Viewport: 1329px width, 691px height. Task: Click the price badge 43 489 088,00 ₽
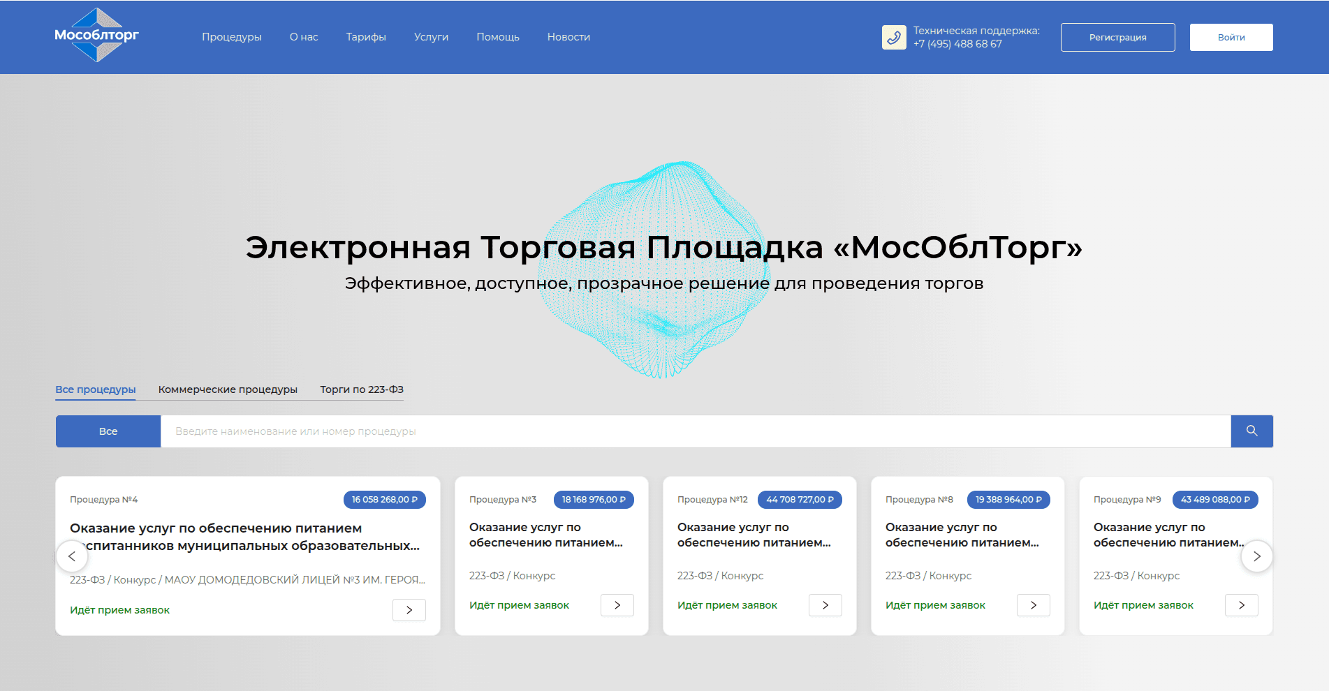point(1215,500)
